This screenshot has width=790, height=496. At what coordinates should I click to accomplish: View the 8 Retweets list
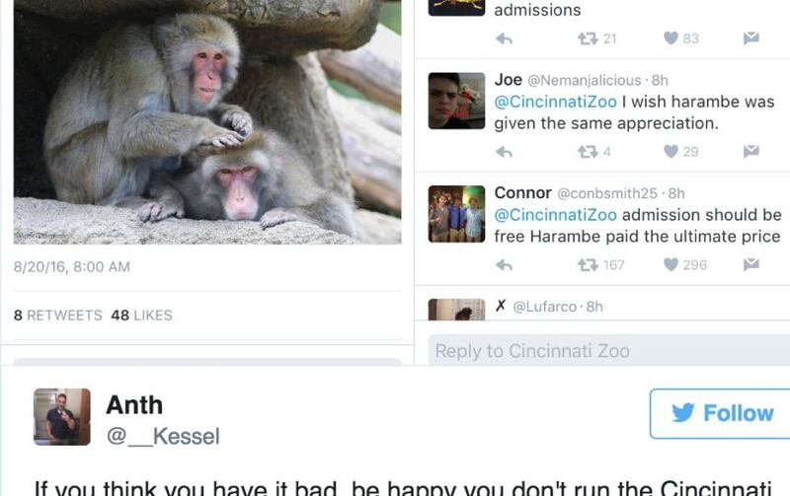click(x=58, y=316)
